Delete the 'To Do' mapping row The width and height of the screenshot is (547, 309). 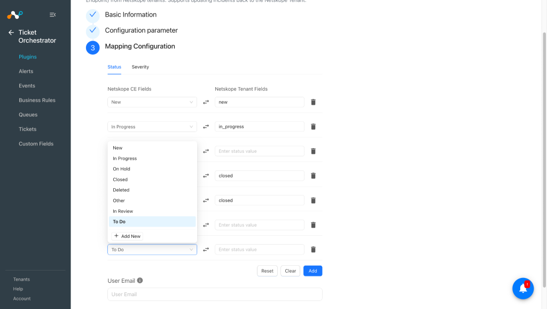(x=313, y=249)
